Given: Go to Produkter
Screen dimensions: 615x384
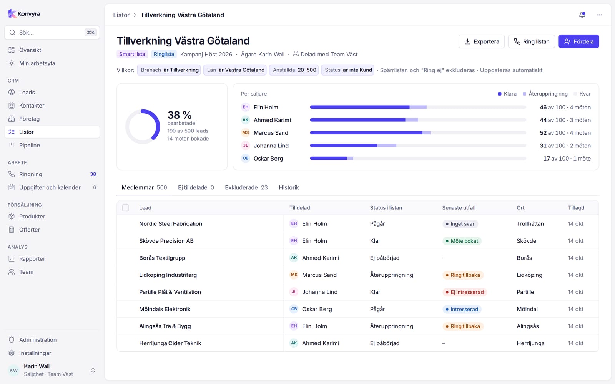Looking at the screenshot, I should coord(52,216).
